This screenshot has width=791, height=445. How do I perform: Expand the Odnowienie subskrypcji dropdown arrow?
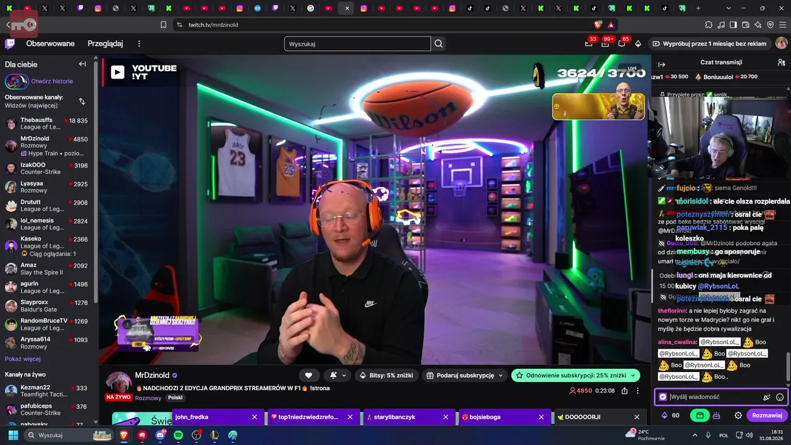[633, 375]
